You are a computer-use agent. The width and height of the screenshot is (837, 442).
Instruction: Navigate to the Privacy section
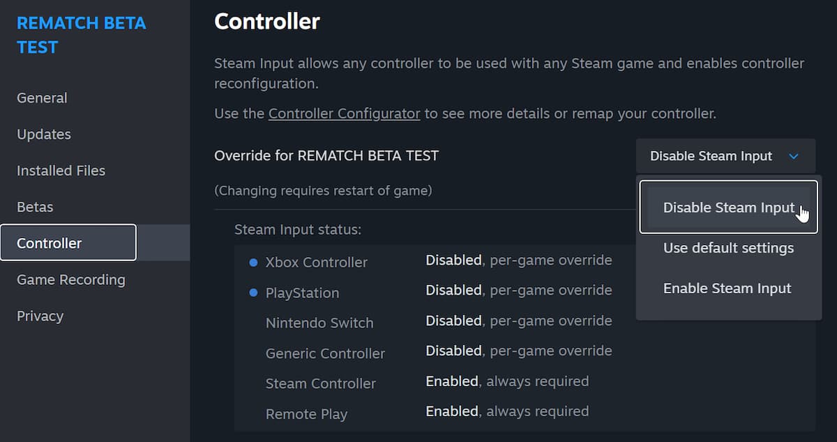pyautogui.click(x=40, y=316)
